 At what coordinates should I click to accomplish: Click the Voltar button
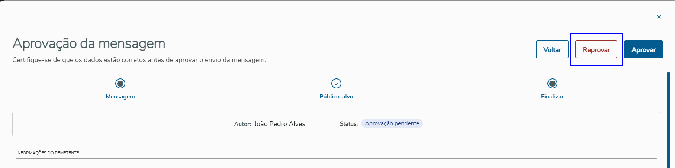[552, 49]
